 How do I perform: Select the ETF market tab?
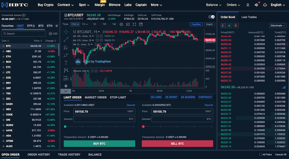point(31,26)
